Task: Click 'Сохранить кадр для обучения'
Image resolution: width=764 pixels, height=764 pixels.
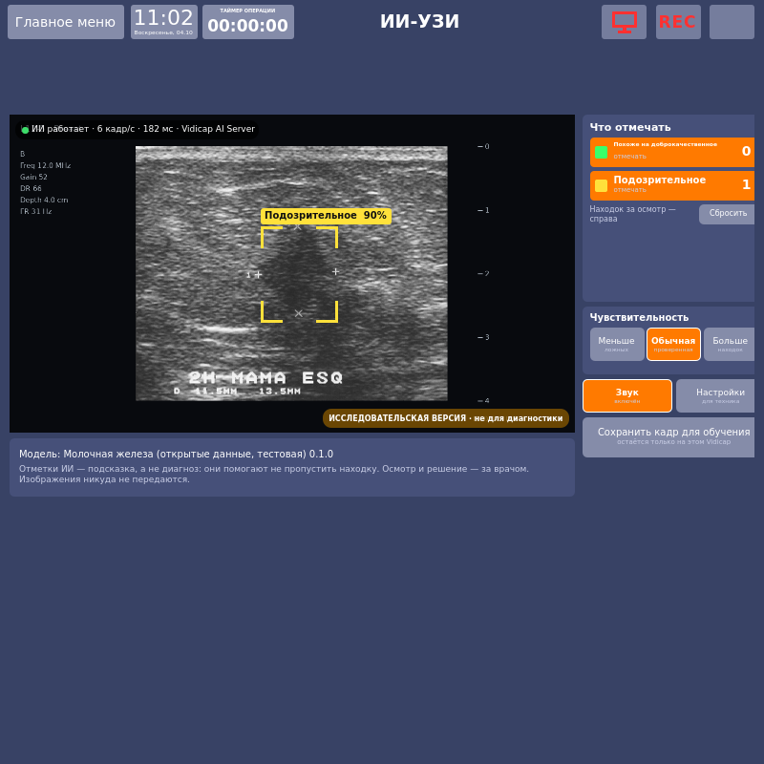Action: point(668,437)
